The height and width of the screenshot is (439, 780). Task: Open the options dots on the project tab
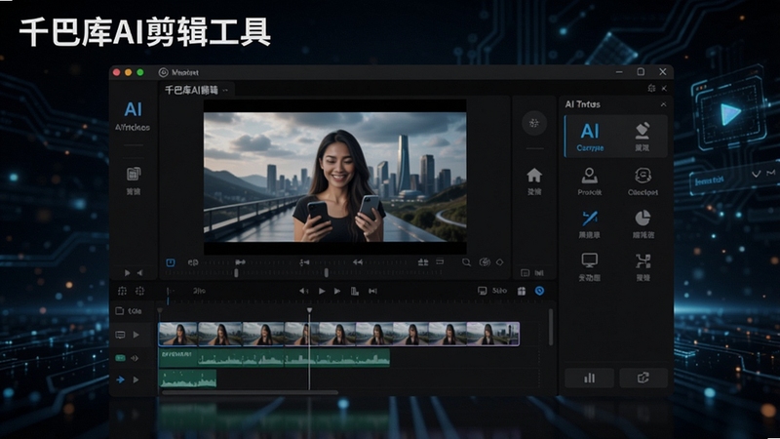[225, 90]
